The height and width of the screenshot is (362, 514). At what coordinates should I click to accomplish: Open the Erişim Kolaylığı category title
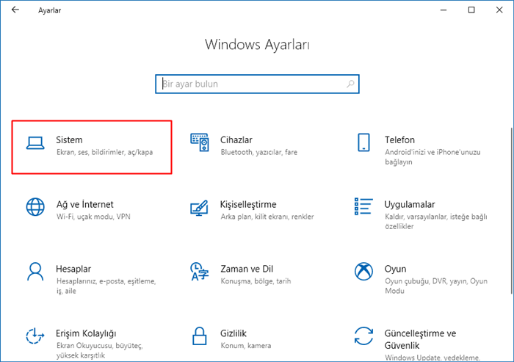click(x=86, y=333)
